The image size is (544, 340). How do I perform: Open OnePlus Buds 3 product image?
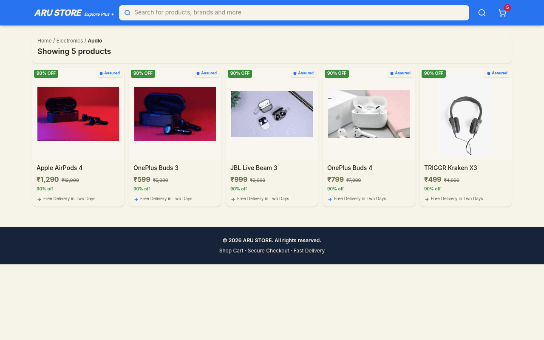click(x=175, y=114)
